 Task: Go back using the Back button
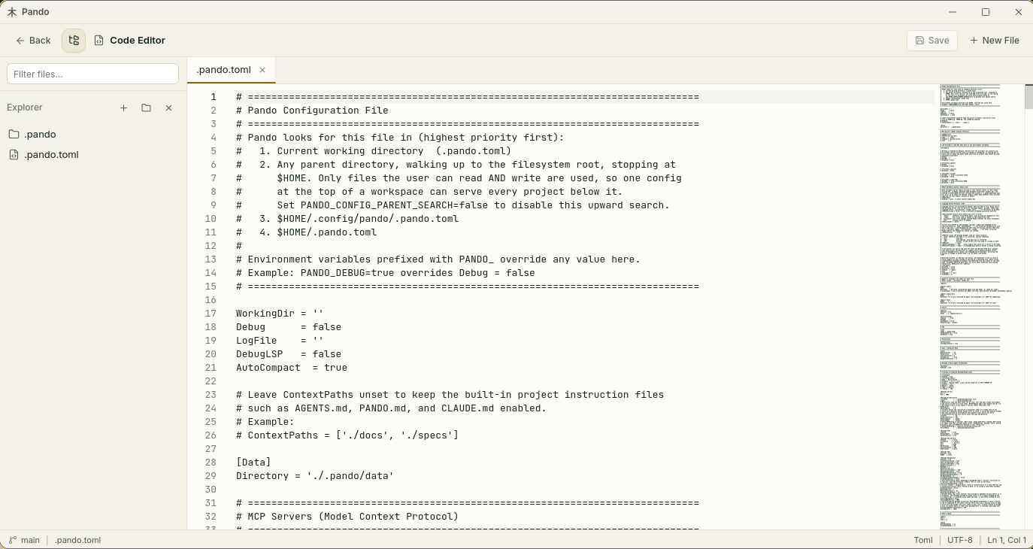(33, 41)
